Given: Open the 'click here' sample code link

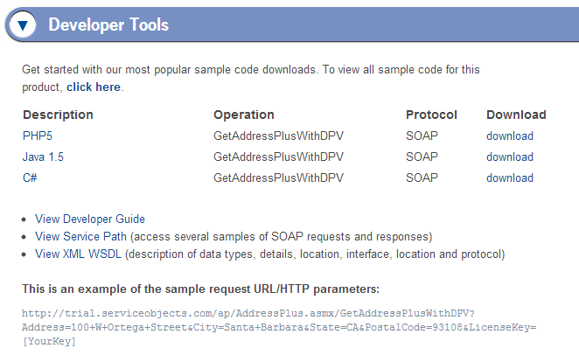Looking at the screenshot, I should [94, 87].
